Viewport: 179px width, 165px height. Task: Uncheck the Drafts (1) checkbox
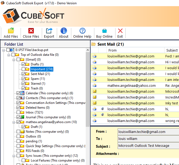coord(23,64)
